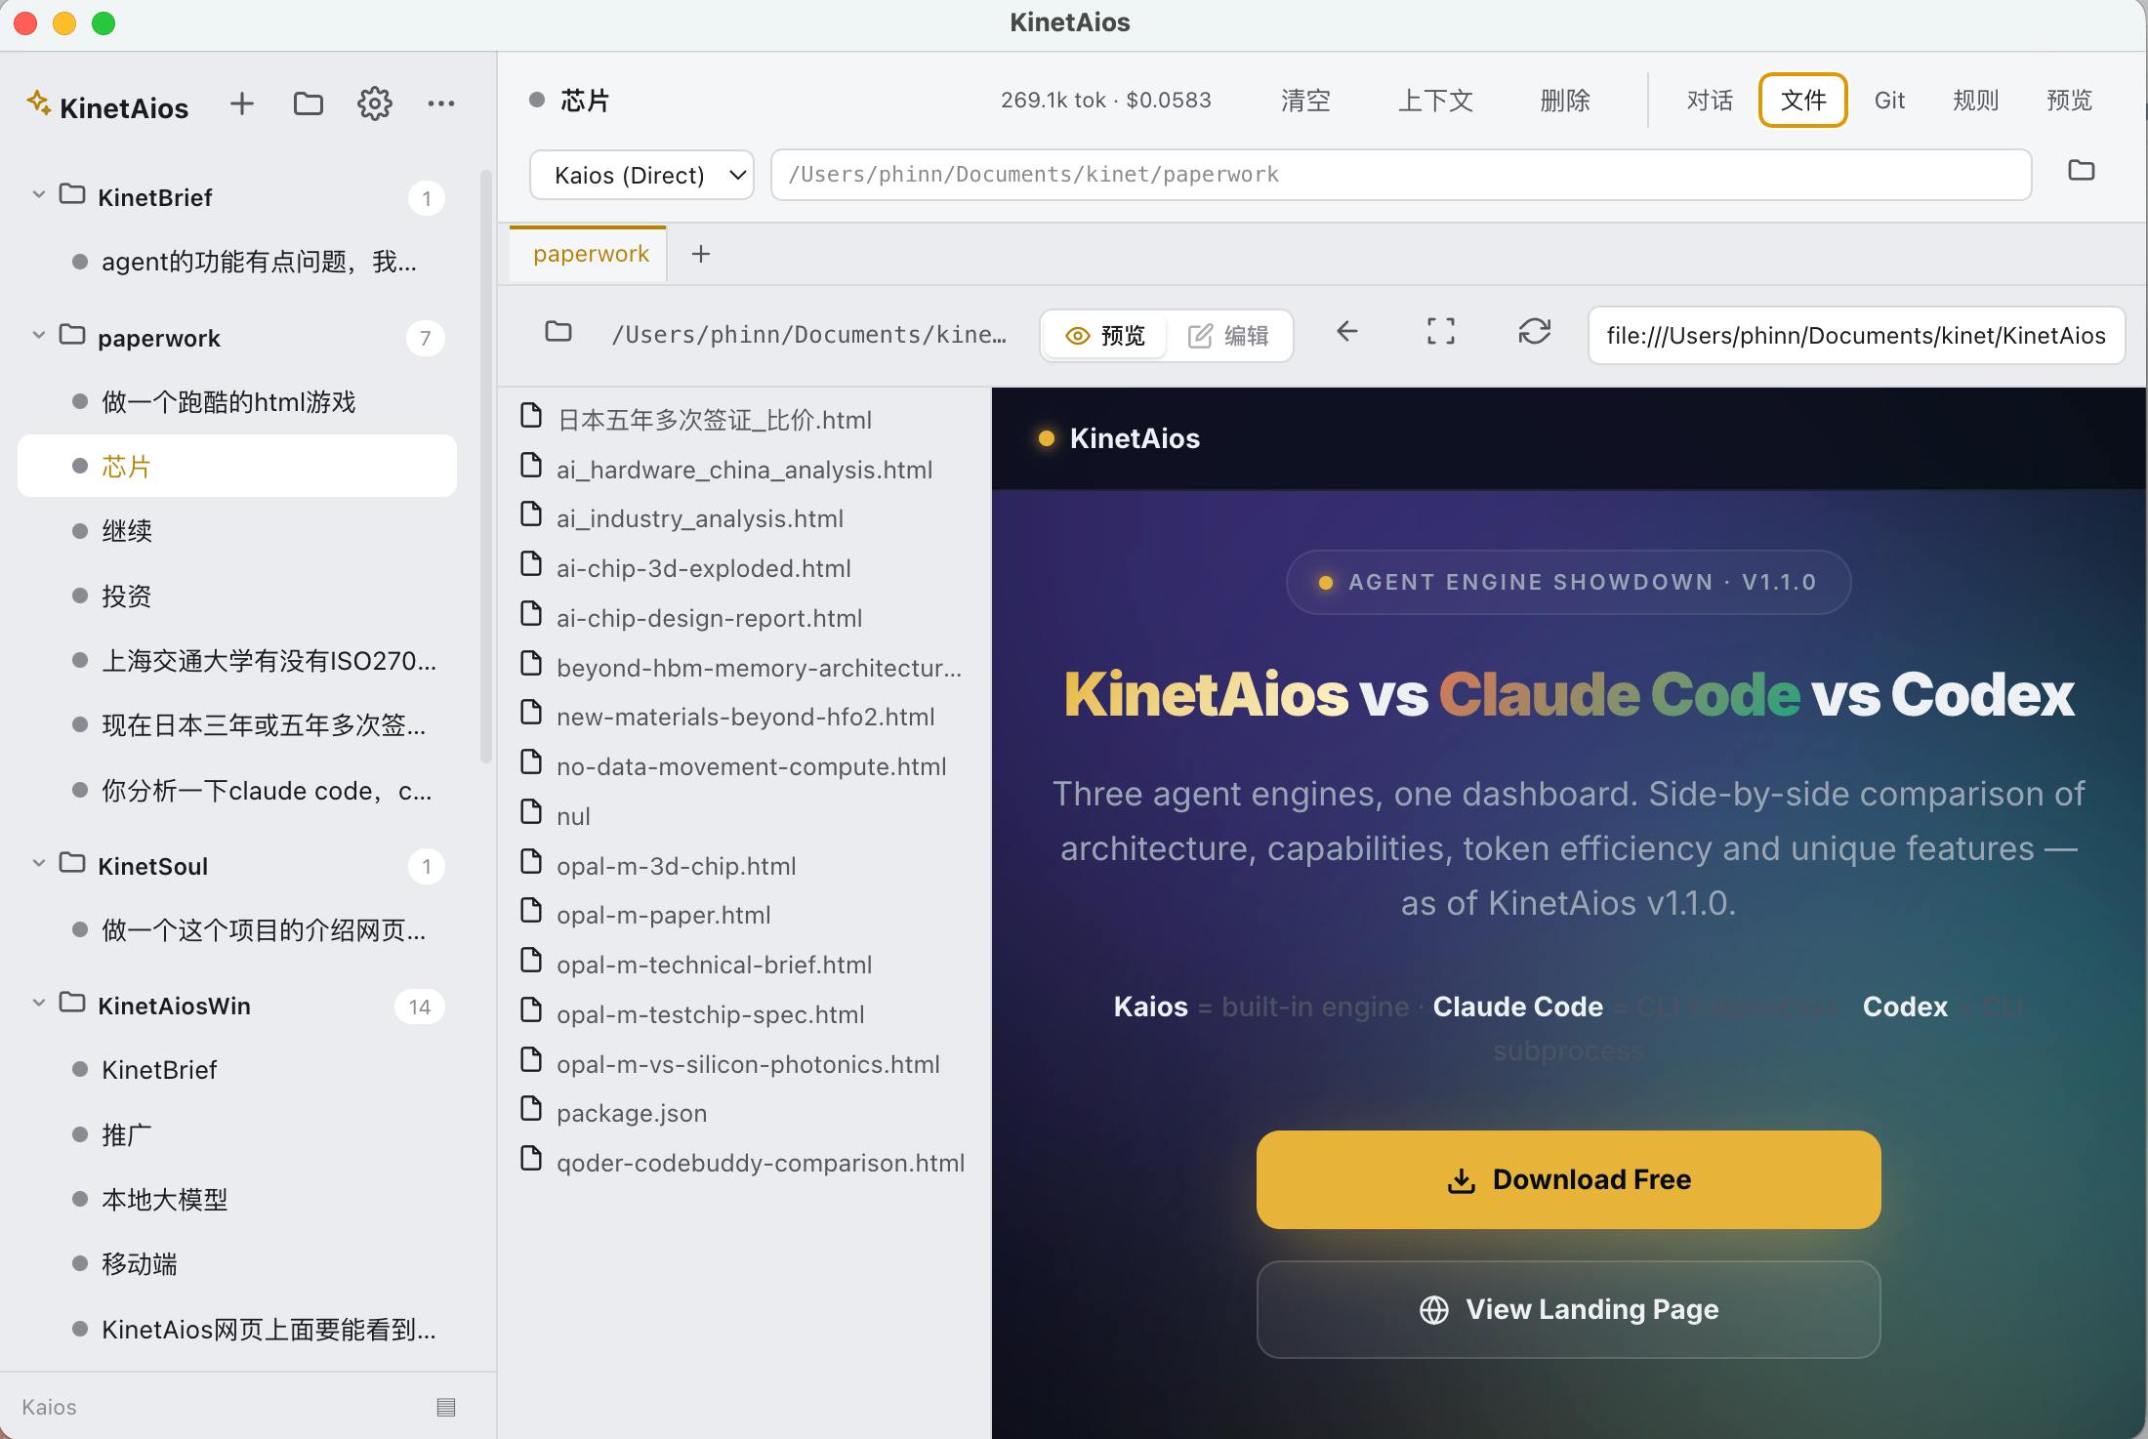Open file opal-m-testchip-spec.html

[743, 1014]
